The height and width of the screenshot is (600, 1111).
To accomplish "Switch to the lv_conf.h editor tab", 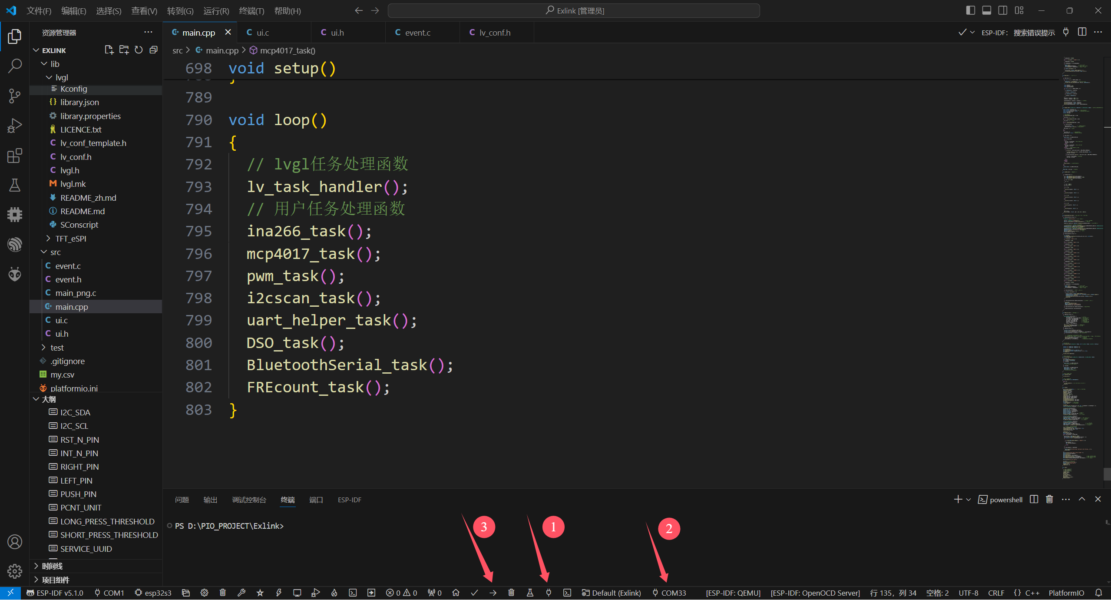I will [495, 33].
